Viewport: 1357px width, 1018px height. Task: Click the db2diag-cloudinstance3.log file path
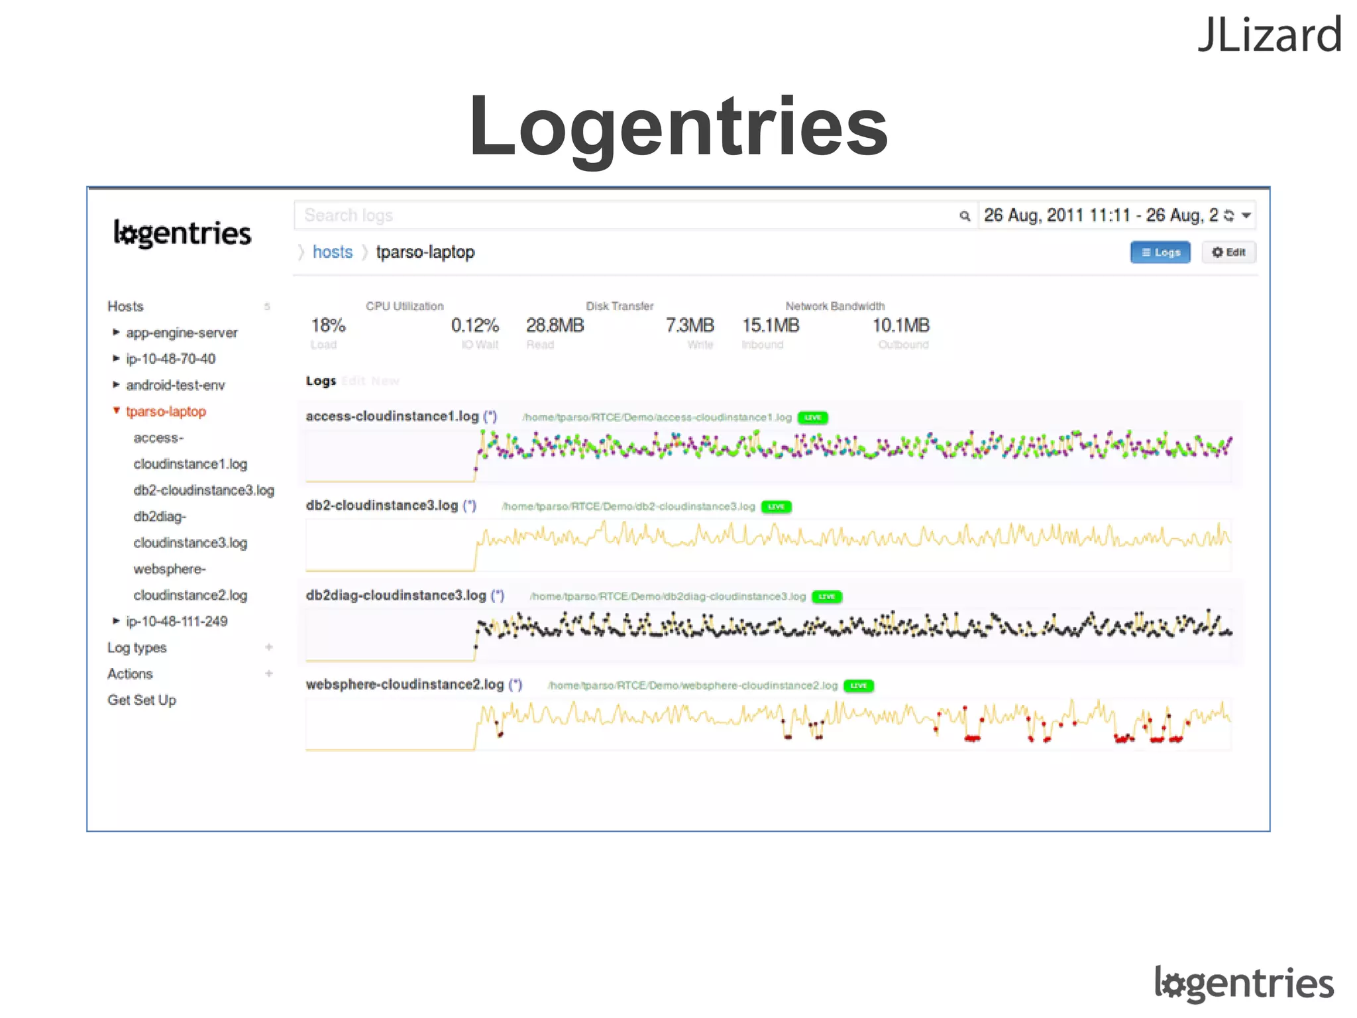(x=668, y=596)
